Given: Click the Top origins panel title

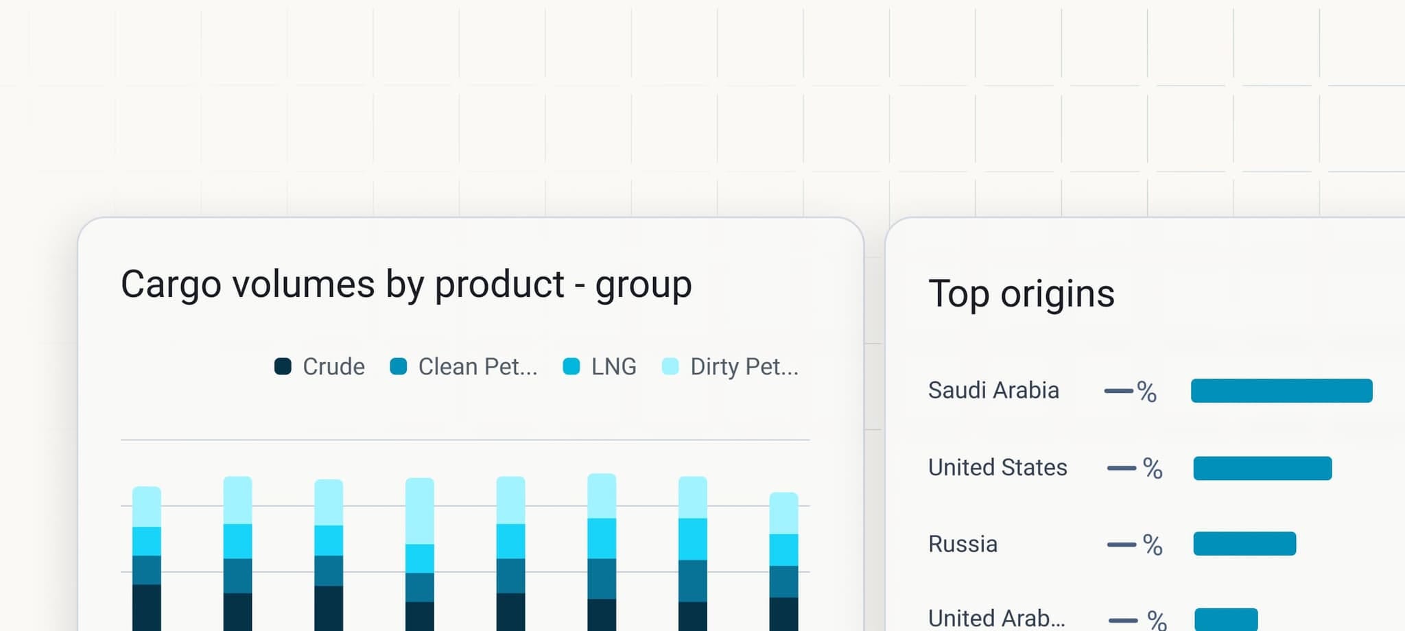Looking at the screenshot, I should 1022,294.
